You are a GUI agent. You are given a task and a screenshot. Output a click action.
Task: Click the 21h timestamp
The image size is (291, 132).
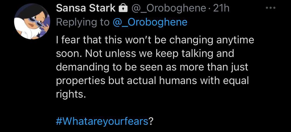(221, 8)
